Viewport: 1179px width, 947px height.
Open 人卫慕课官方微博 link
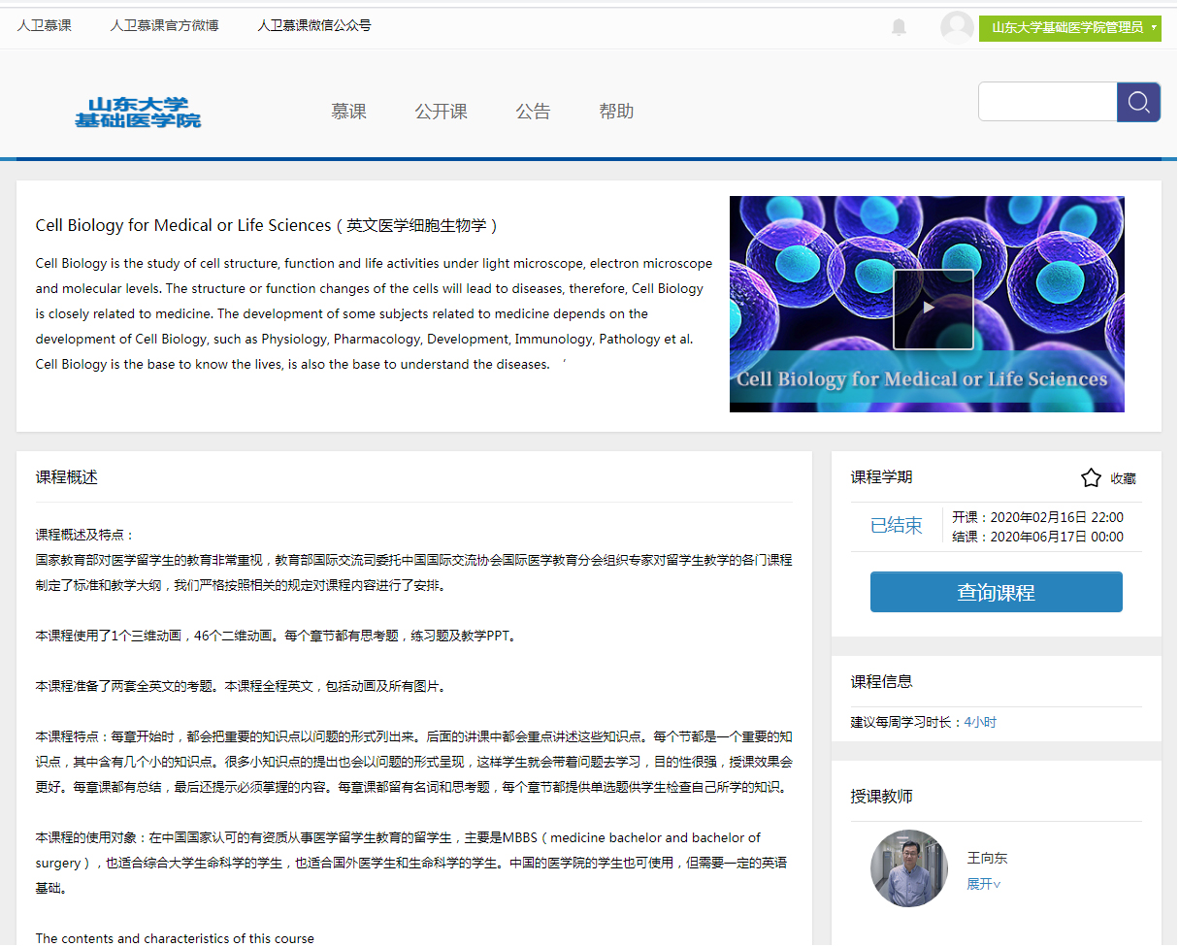(x=165, y=25)
